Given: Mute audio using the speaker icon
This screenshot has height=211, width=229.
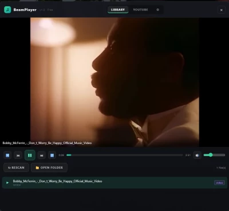Looking at the screenshot, I should 198,156.
